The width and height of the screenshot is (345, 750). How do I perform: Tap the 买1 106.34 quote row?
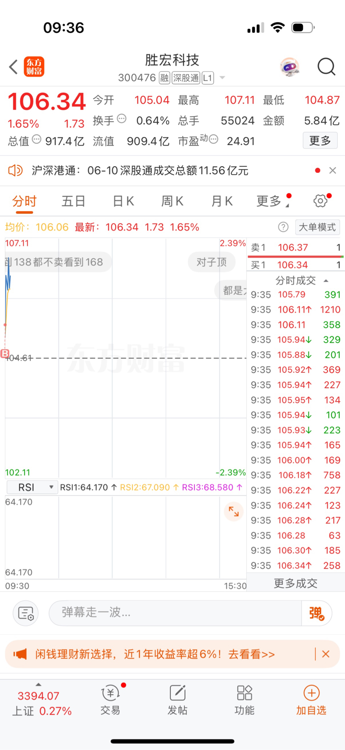pyautogui.click(x=296, y=265)
